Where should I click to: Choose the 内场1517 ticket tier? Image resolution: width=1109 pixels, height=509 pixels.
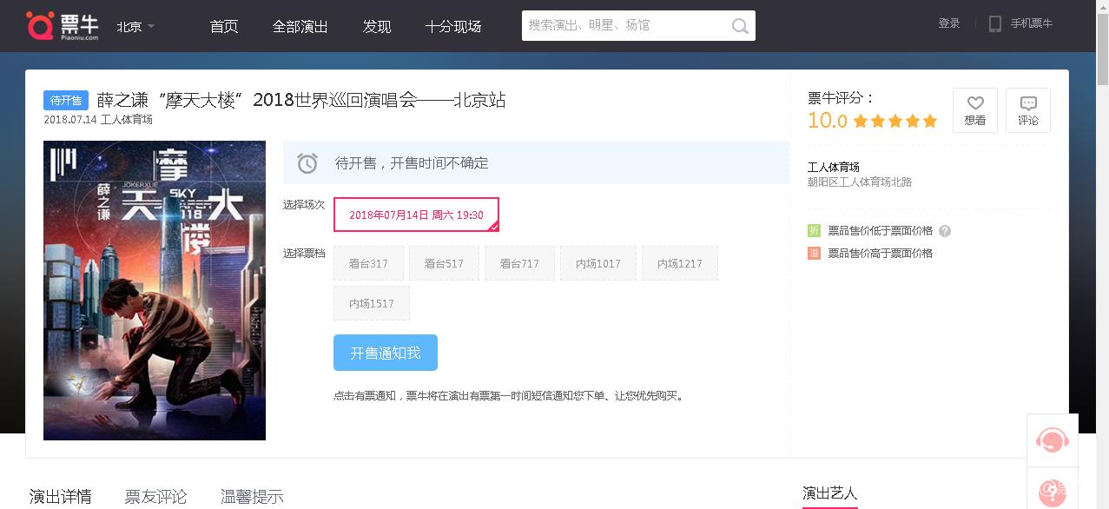tap(371, 303)
